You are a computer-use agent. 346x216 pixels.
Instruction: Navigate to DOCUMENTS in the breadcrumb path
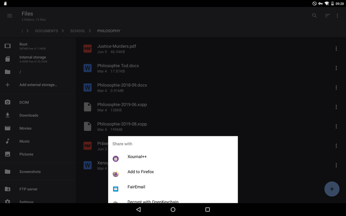46,31
